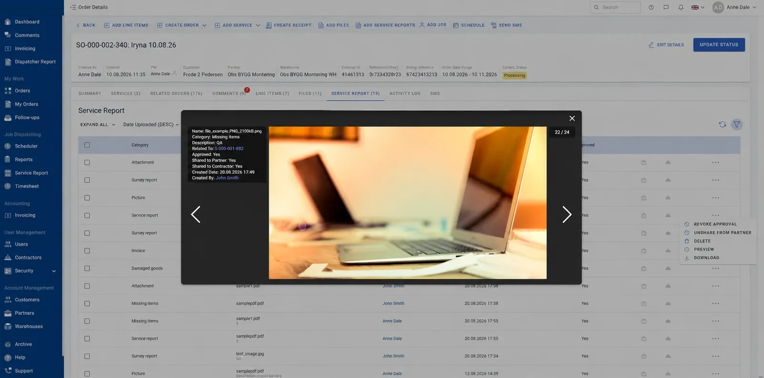Open the notifications bell

tap(681, 7)
